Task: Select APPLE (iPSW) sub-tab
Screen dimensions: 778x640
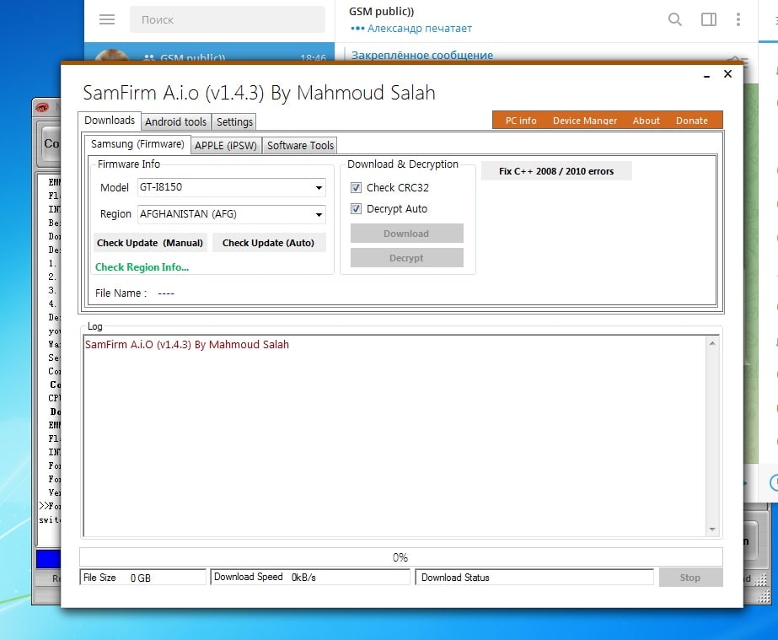Action: (226, 146)
